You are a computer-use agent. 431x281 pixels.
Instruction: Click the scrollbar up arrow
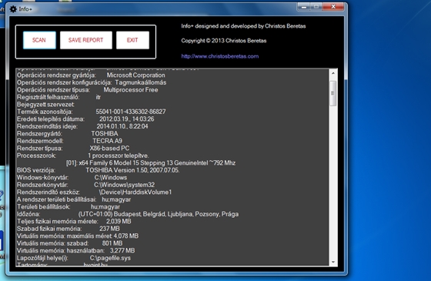[x=332, y=73]
